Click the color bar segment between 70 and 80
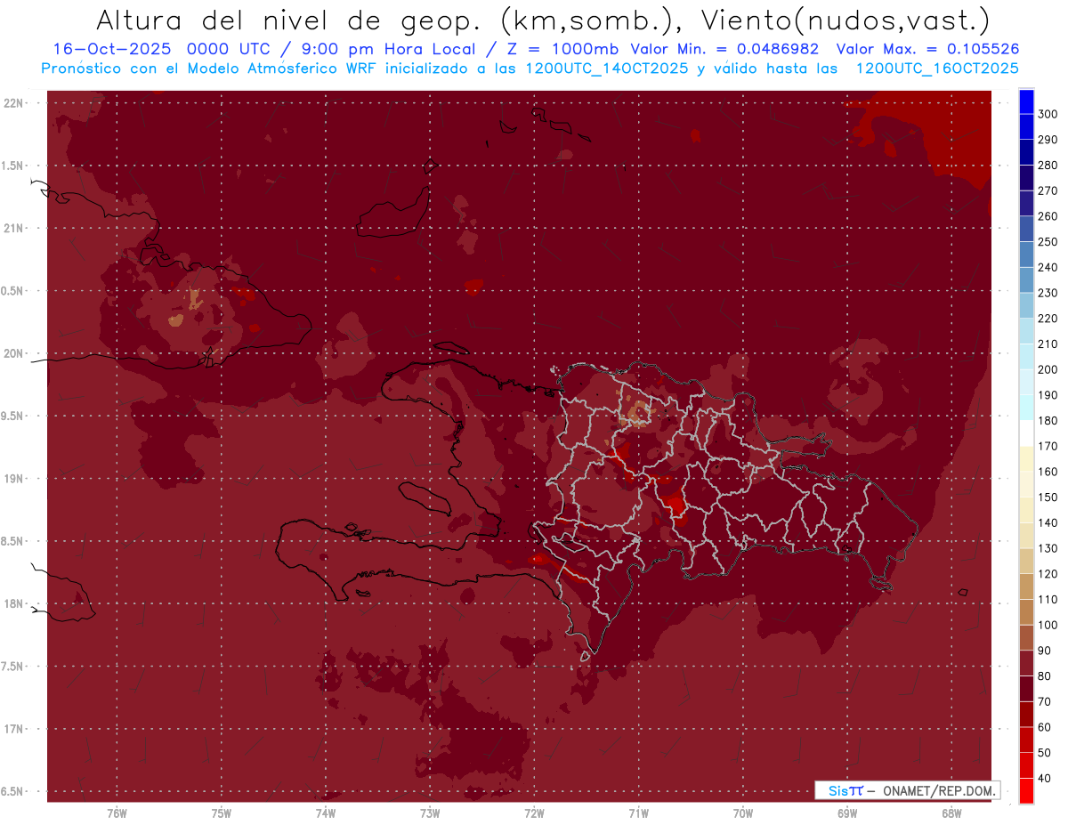This screenshot has height=825, width=1068. (1026, 689)
